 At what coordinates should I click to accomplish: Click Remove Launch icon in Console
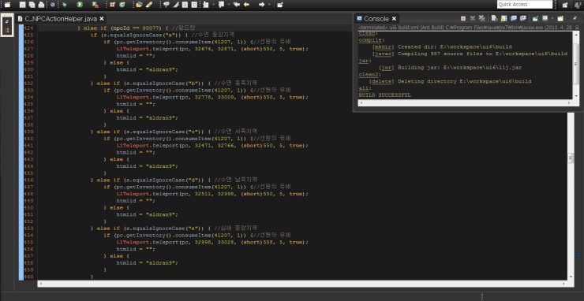point(473,18)
